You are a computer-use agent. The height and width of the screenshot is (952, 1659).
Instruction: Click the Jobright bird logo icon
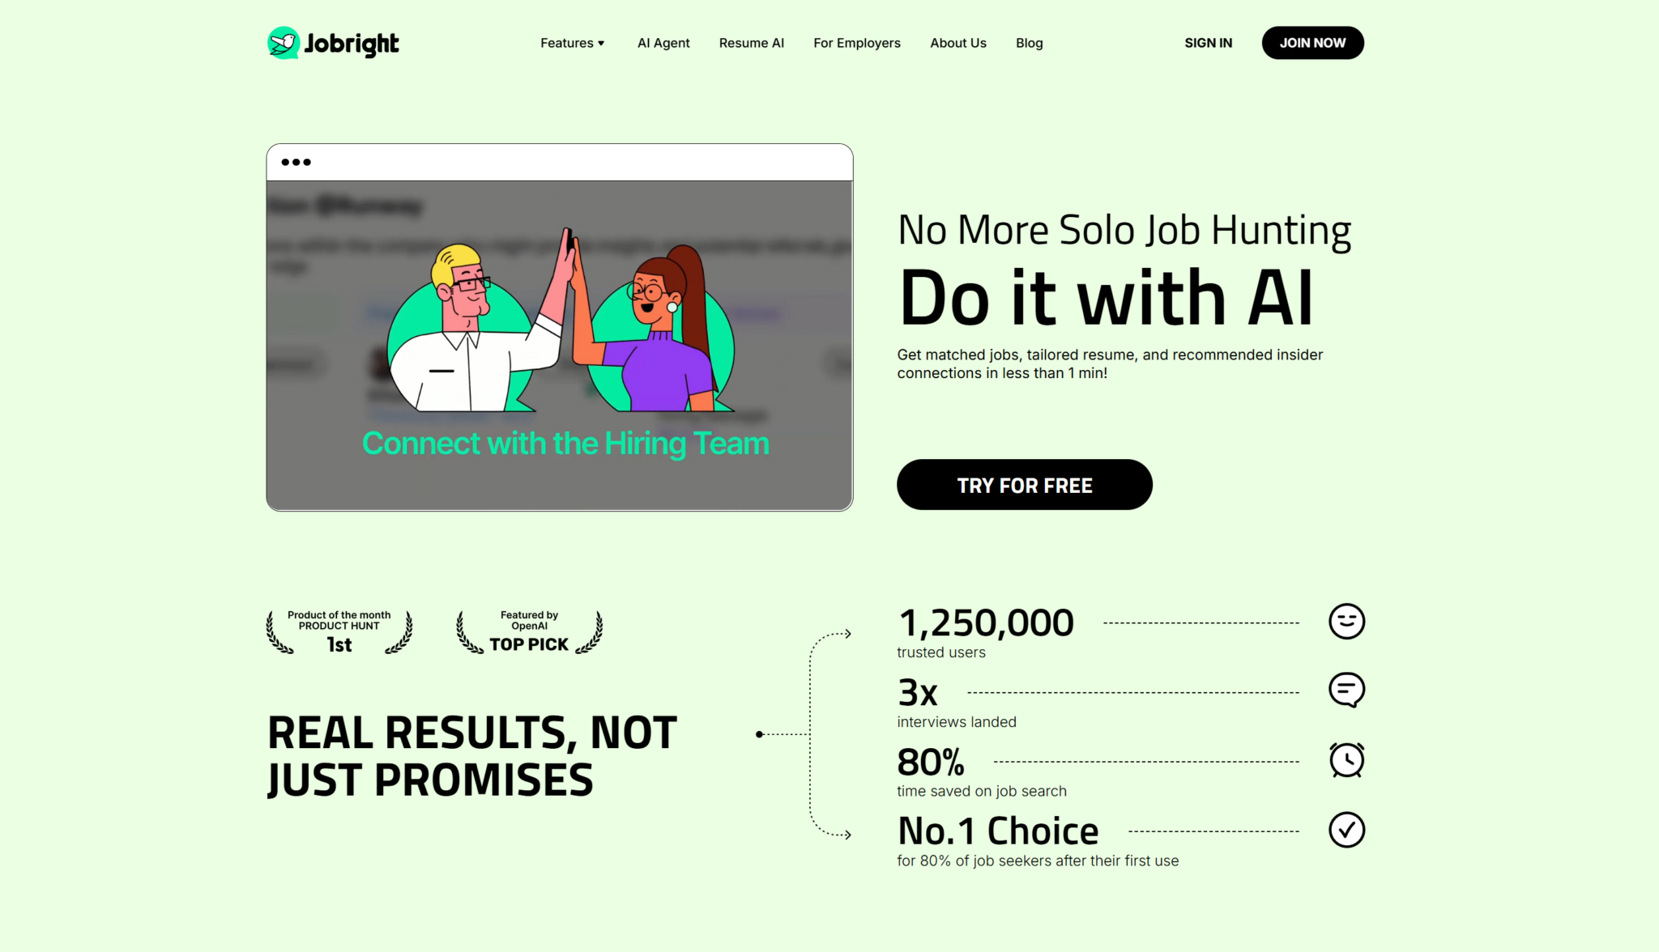pos(284,43)
